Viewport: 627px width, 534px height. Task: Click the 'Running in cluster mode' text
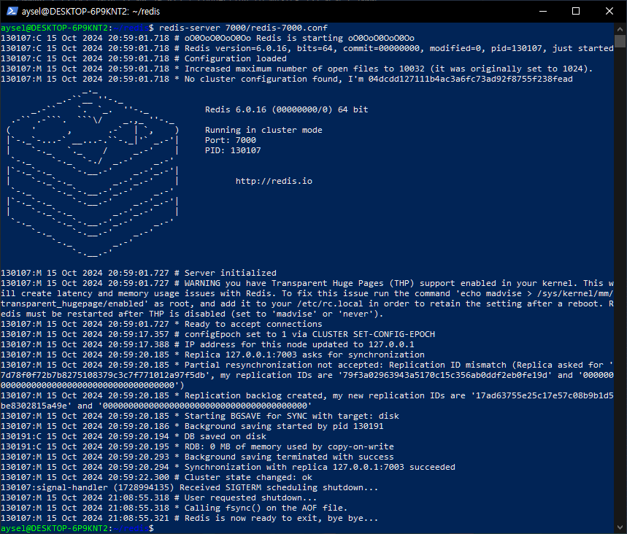(x=264, y=130)
